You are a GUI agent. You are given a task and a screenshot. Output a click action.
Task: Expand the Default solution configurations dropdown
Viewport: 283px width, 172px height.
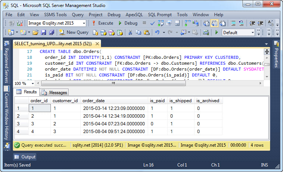tap(253, 32)
